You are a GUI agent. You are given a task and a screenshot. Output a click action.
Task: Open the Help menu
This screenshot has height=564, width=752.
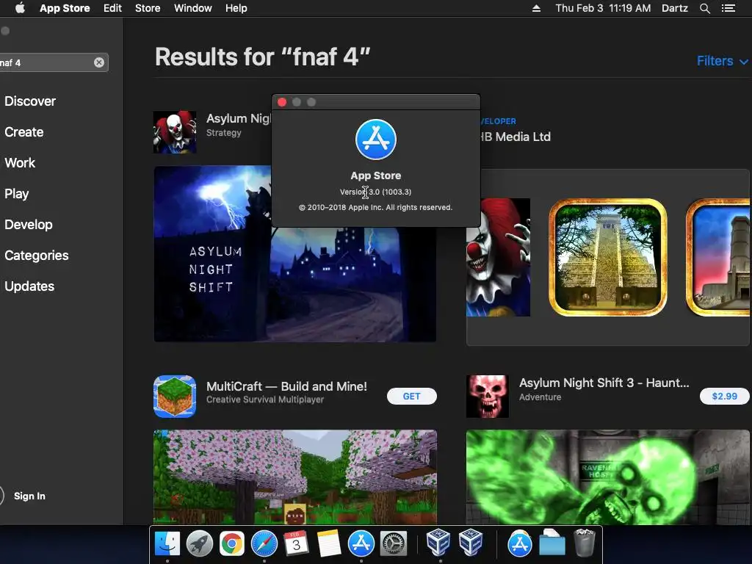tap(236, 8)
